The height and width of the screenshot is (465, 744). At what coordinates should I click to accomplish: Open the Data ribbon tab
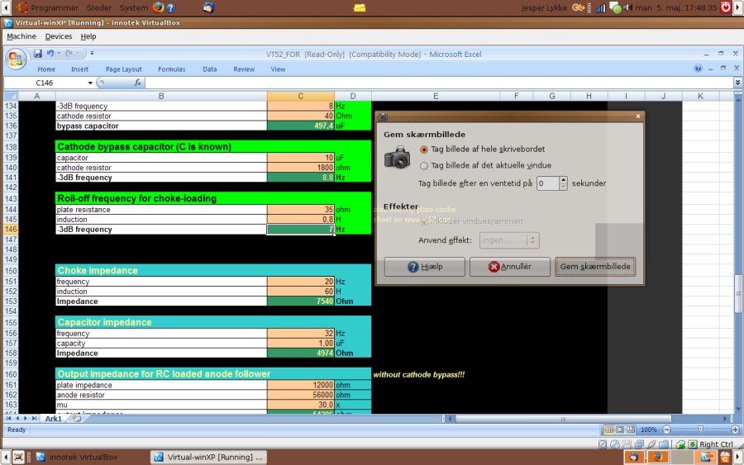210,69
